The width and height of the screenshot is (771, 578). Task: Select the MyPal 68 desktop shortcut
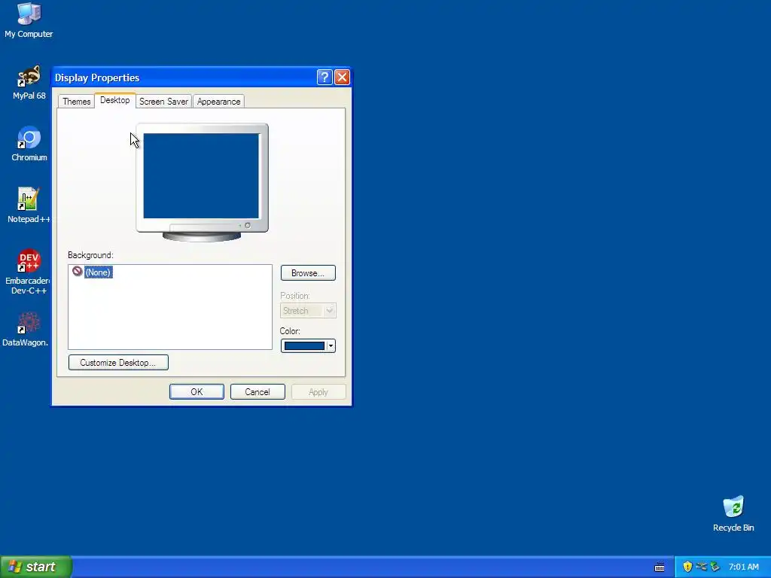coord(29,83)
